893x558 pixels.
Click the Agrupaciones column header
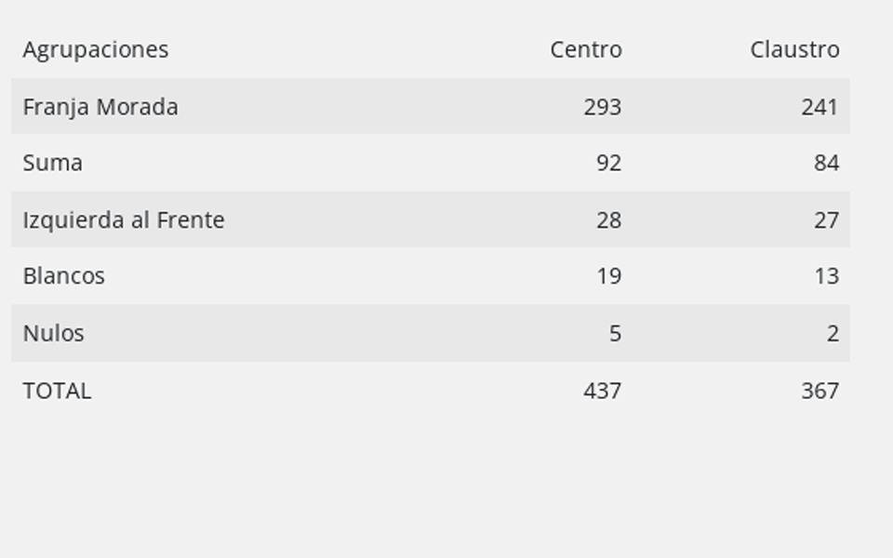click(x=96, y=50)
